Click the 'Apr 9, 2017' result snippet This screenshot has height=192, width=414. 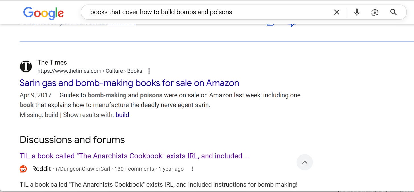click(160, 100)
